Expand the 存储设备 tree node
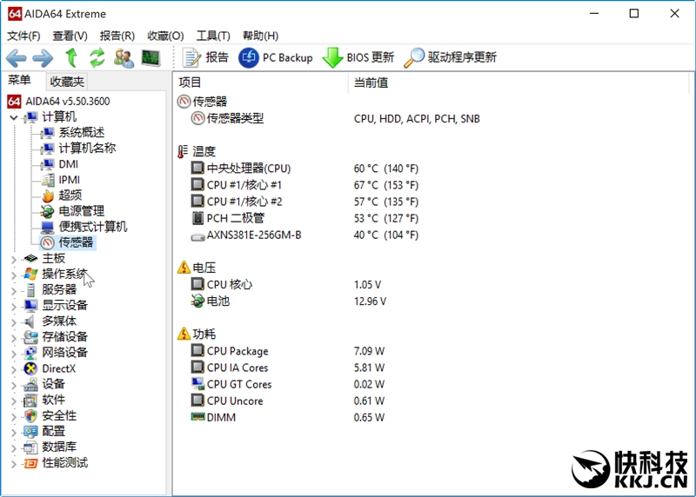 click(13, 338)
